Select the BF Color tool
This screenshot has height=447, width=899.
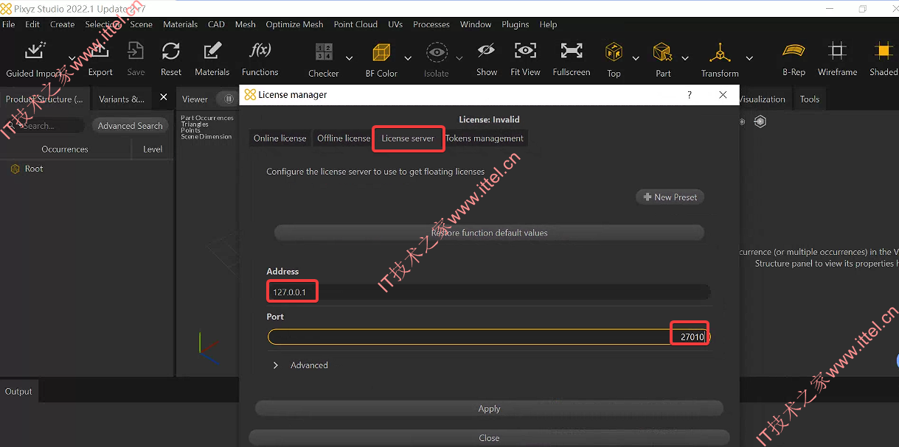point(381,60)
